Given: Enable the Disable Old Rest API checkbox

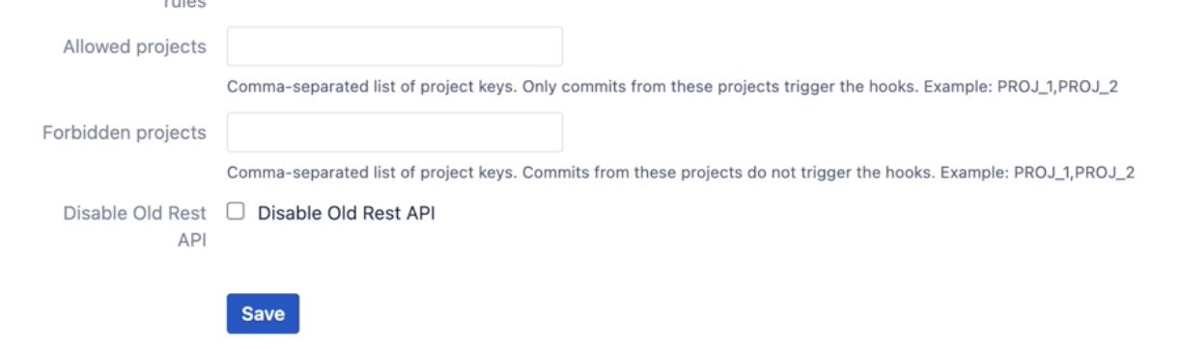Looking at the screenshot, I should [x=235, y=213].
